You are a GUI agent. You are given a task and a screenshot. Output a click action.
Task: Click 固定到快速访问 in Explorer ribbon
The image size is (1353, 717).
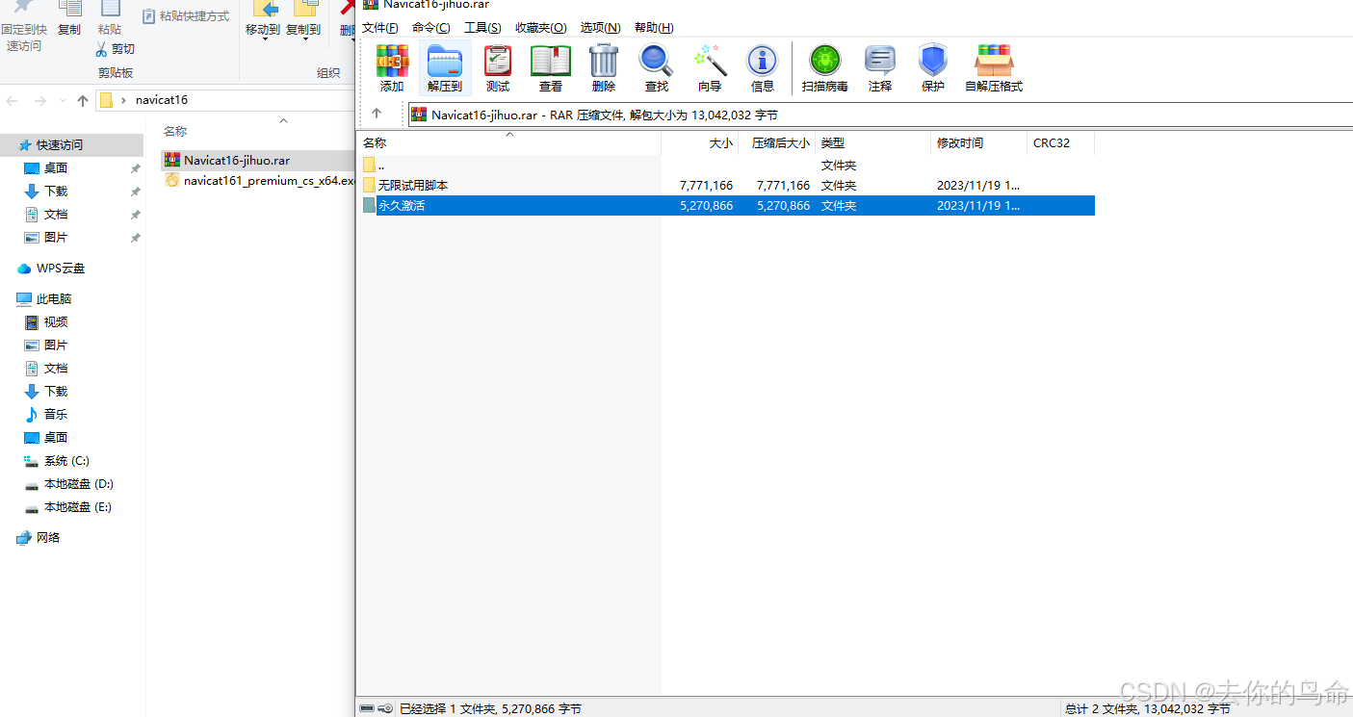coord(24,27)
